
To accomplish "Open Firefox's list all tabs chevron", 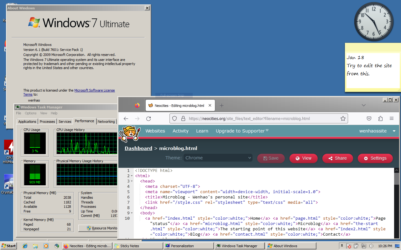I will (363, 106).
